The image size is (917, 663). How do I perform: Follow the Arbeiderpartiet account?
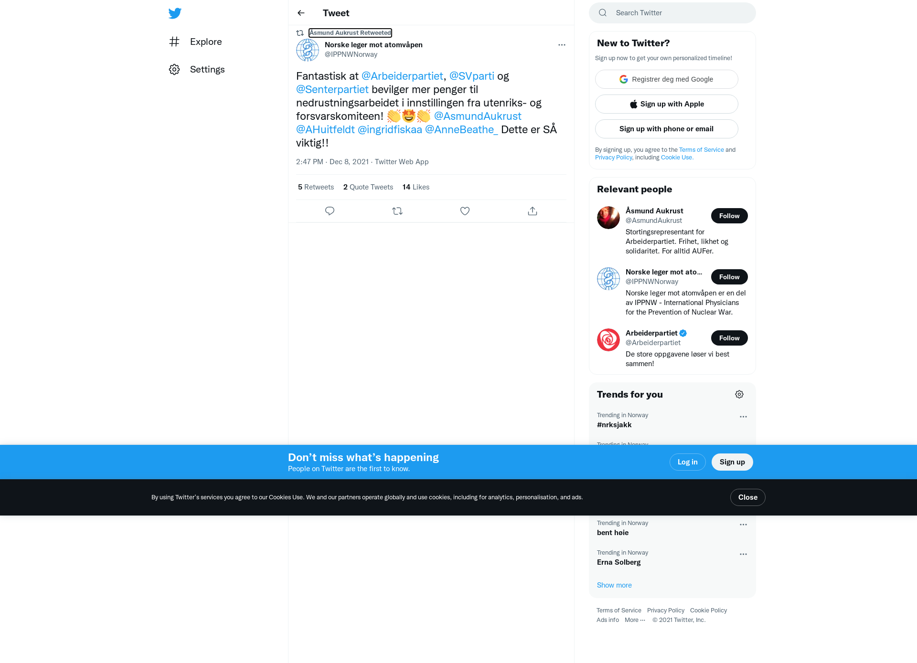[x=729, y=338]
